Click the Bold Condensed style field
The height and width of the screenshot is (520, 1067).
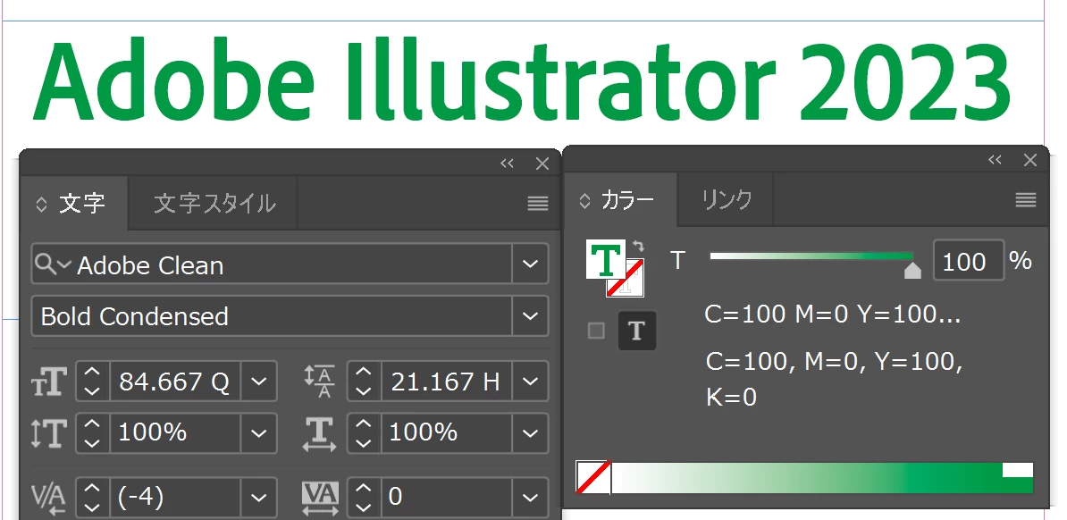[x=272, y=315]
